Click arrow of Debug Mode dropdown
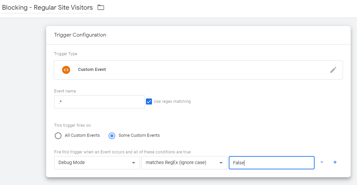Viewport: 357px width, 185px height. click(x=134, y=163)
